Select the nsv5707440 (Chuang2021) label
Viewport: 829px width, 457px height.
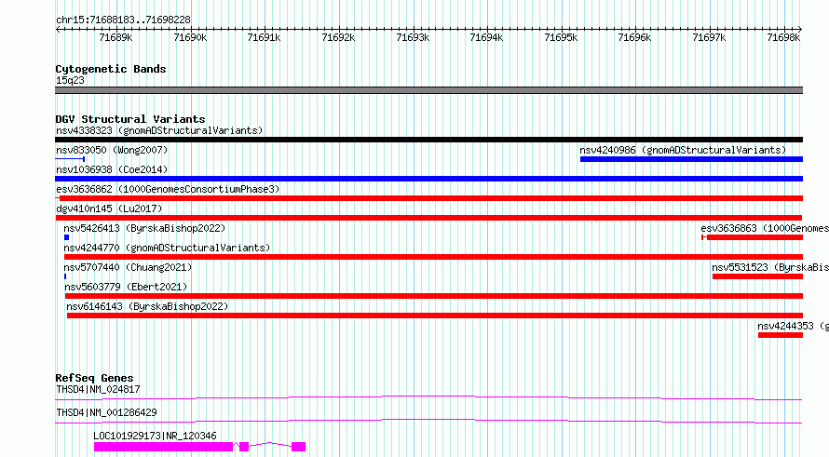(x=128, y=267)
